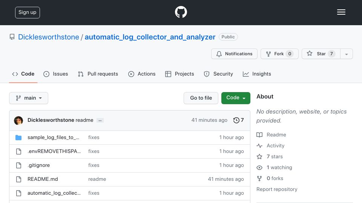The image size is (362, 203).
Task: Click file icon beside automatic_log_collec...
Action: pos(19,193)
